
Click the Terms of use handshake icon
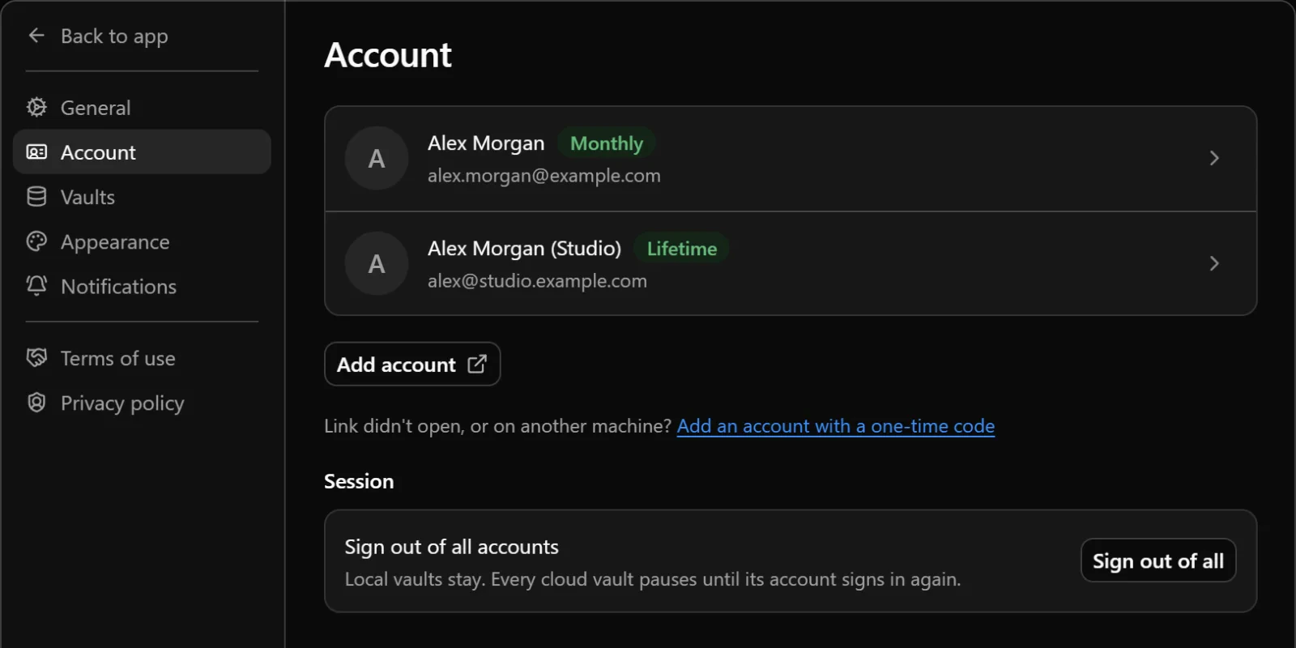coord(36,358)
